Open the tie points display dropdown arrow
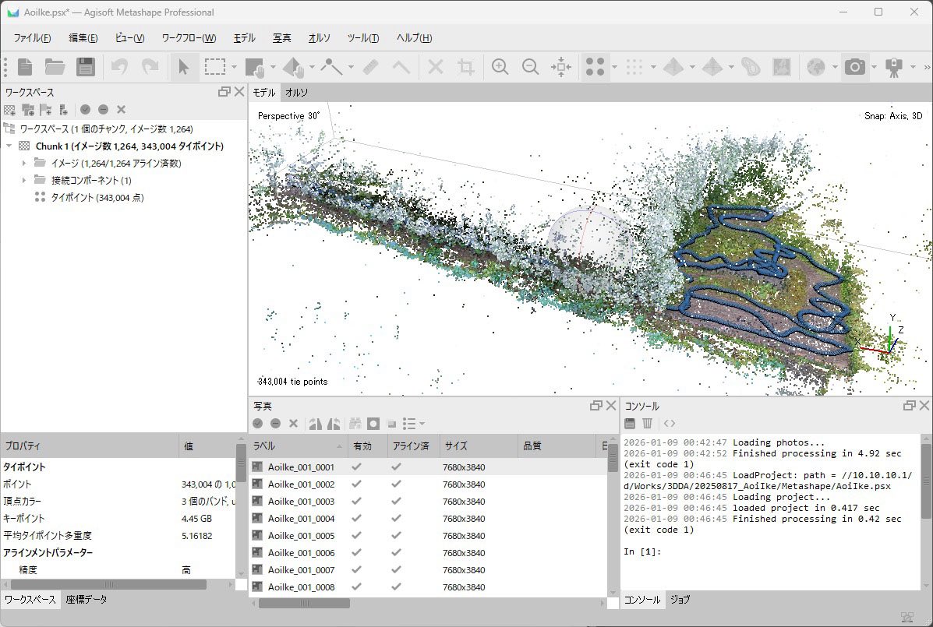The height and width of the screenshot is (627, 933). click(614, 66)
